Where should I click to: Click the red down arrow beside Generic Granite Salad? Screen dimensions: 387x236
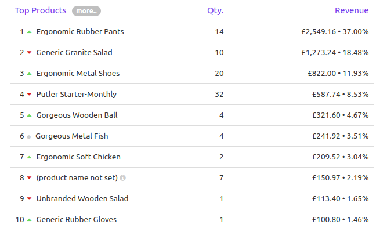click(30, 53)
